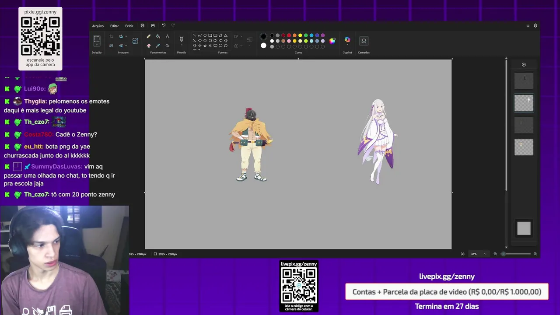Pick the yellow palette swatch
The image size is (560, 315).
[x=300, y=35]
